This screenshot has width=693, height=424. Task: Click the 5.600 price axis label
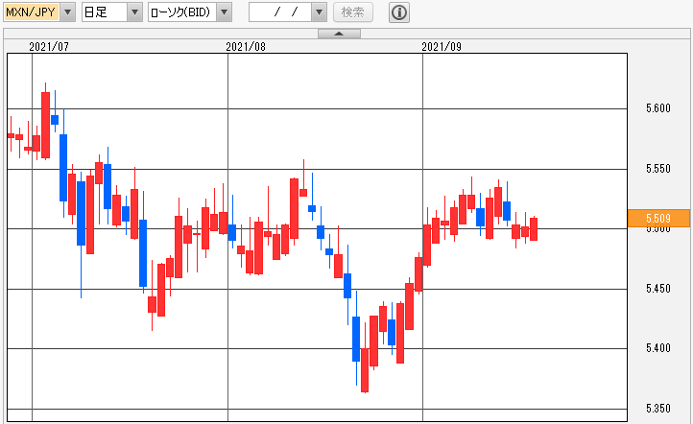point(658,108)
